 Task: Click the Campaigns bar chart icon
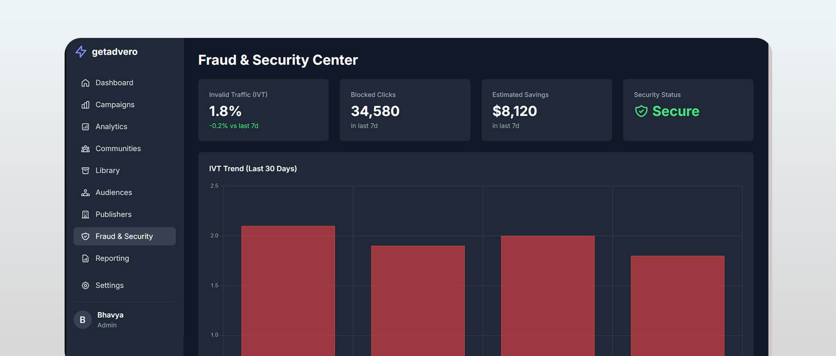pyautogui.click(x=85, y=105)
